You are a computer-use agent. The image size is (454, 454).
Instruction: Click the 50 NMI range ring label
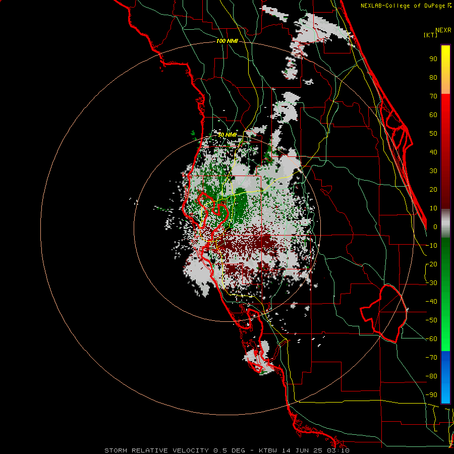point(226,135)
